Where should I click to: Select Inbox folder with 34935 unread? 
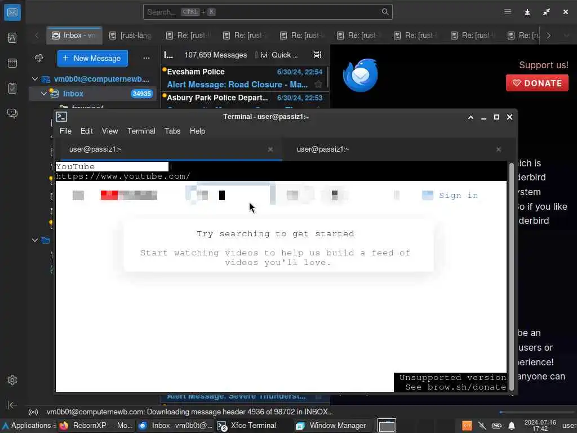pyautogui.click(x=93, y=94)
